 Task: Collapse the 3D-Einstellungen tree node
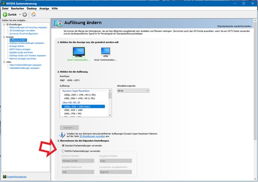tap(3, 25)
